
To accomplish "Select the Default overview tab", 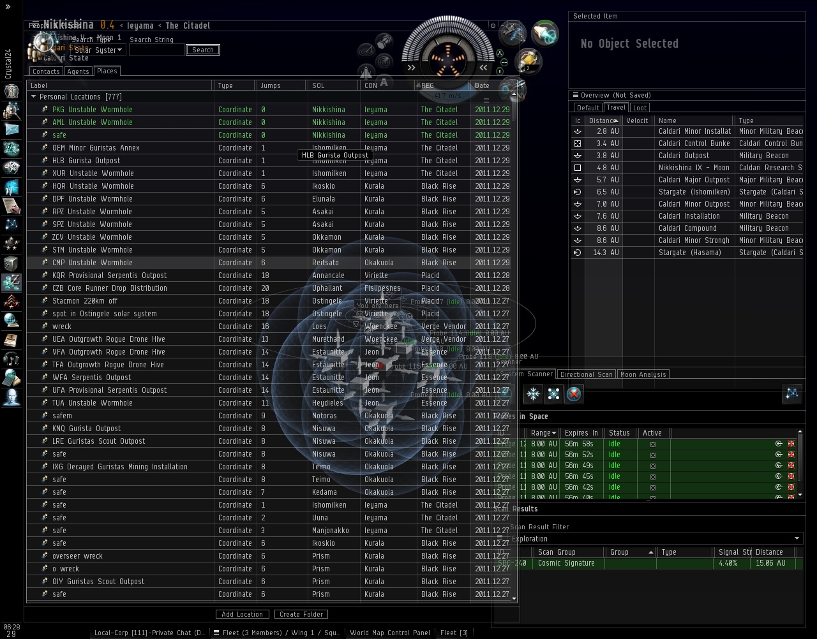I will click(x=588, y=108).
